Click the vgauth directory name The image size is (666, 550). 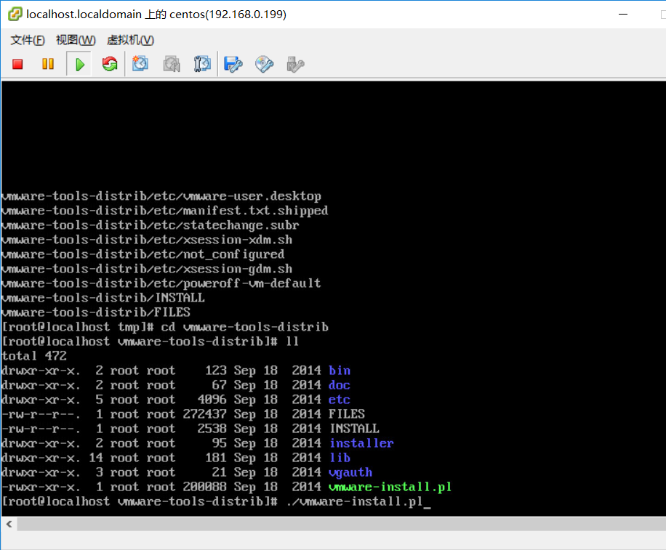tap(350, 472)
